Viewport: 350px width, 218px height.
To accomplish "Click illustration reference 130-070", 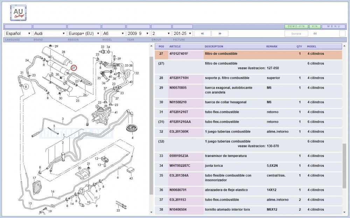I will click(x=273, y=146).
